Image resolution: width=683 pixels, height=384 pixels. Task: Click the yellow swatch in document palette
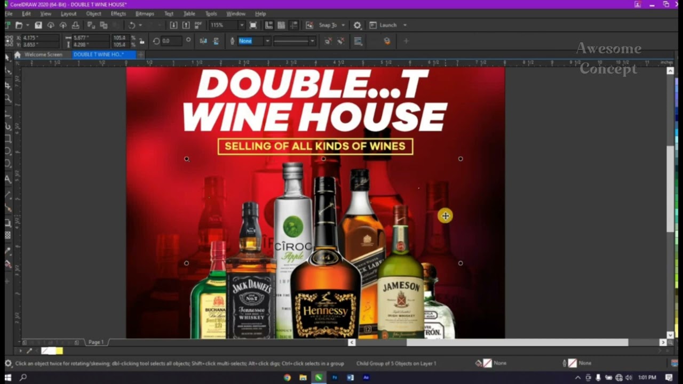[59, 350]
